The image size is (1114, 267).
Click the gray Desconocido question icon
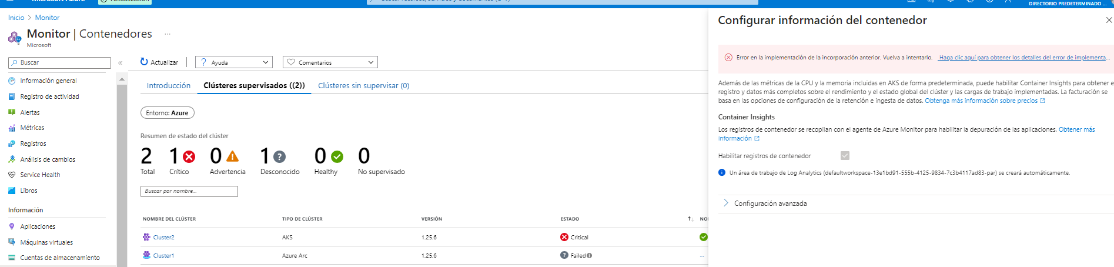pos(280,156)
